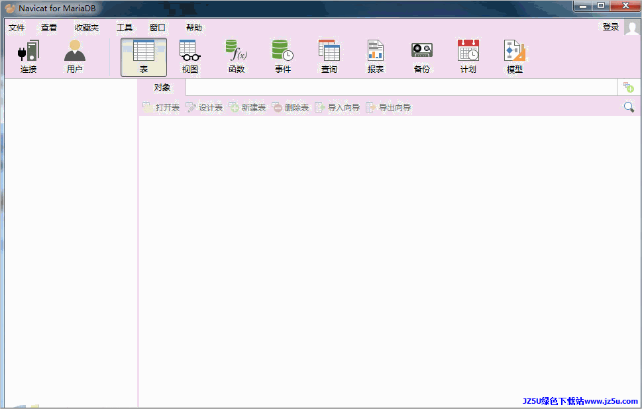Click the user avatar icon beside 登录
Screen dimensions: 642x409
pyautogui.click(x=632, y=27)
